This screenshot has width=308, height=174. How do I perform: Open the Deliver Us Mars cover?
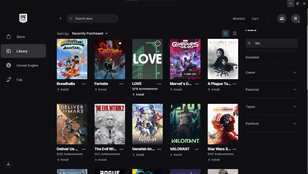pos(72,124)
